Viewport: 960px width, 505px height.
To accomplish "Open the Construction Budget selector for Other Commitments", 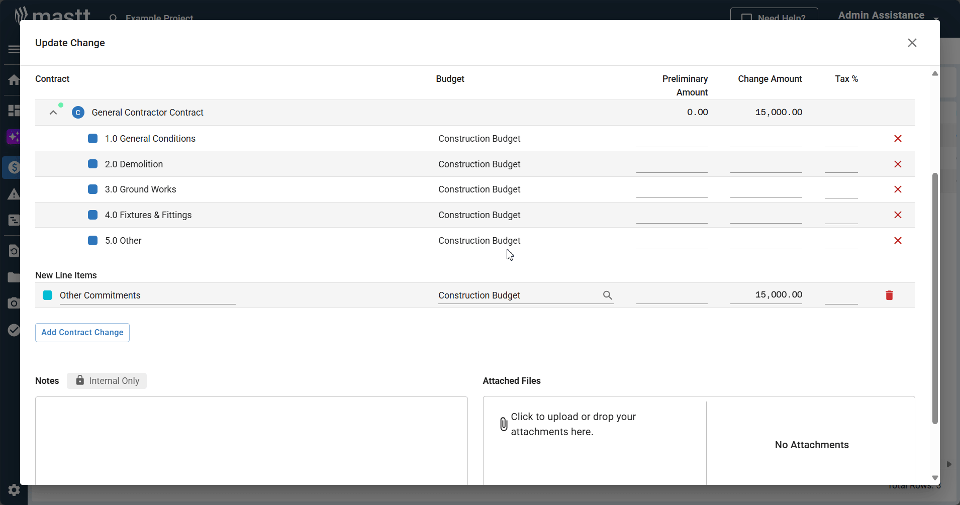I will pos(518,295).
